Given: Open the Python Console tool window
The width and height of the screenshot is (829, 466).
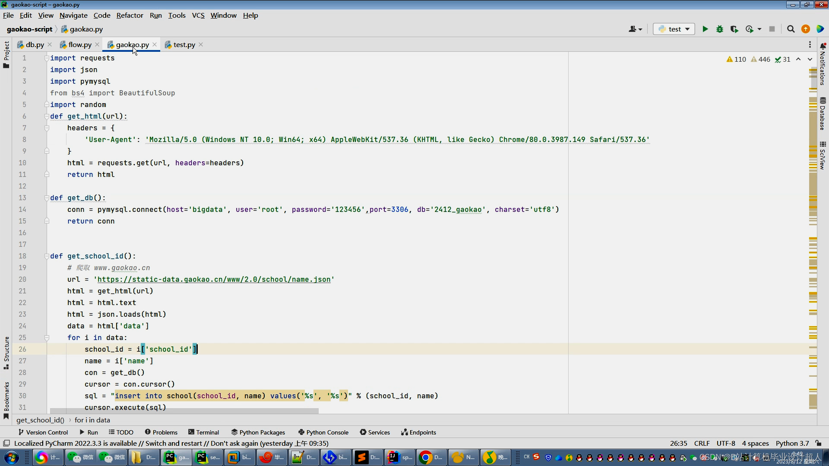Looking at the screenshot, I should 323,432.
